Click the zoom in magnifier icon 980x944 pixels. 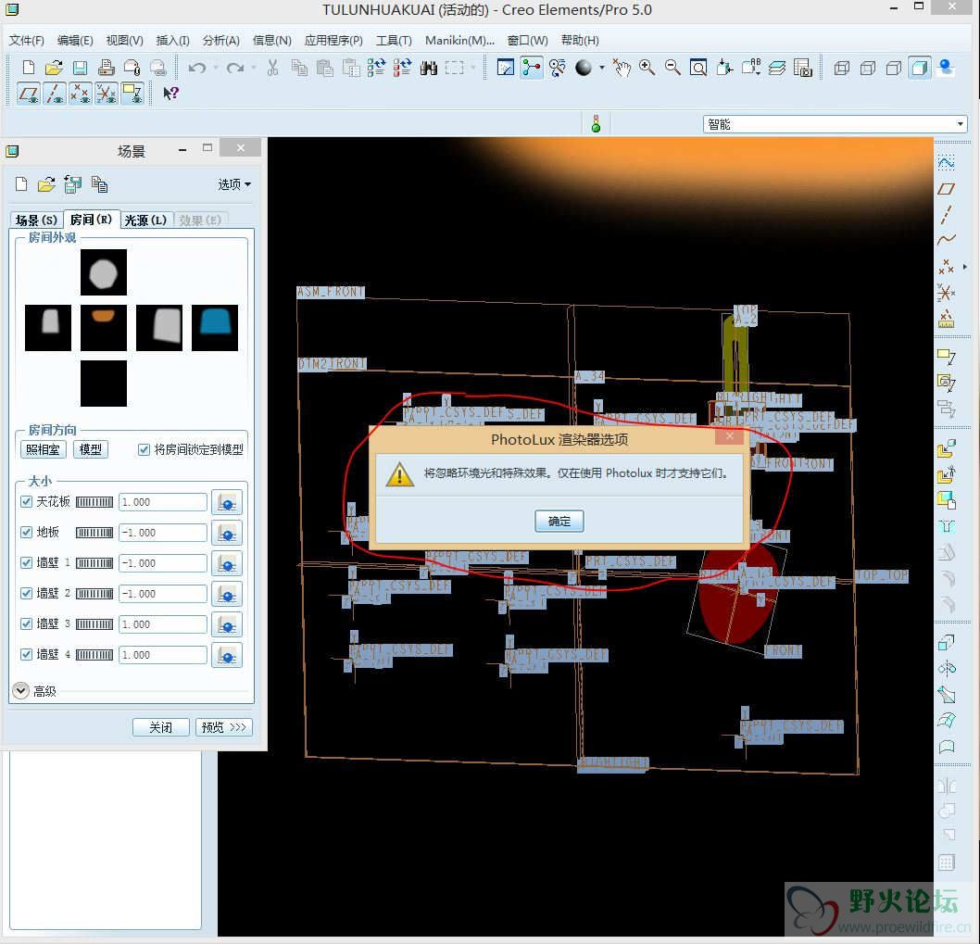point(647,68)
